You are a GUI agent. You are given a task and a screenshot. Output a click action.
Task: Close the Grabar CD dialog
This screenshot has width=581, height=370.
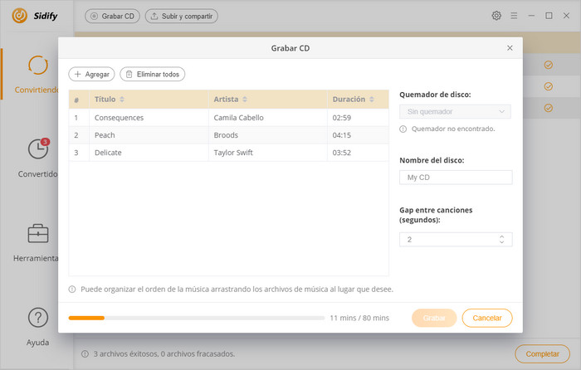point(510,48)
